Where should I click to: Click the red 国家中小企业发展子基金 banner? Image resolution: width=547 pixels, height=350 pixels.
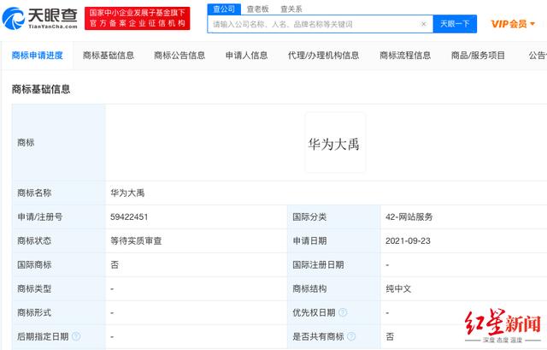(x=137, y=18)
